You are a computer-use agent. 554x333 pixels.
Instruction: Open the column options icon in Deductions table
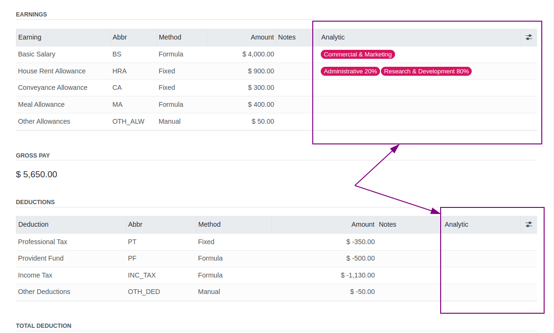click(529, 224)
